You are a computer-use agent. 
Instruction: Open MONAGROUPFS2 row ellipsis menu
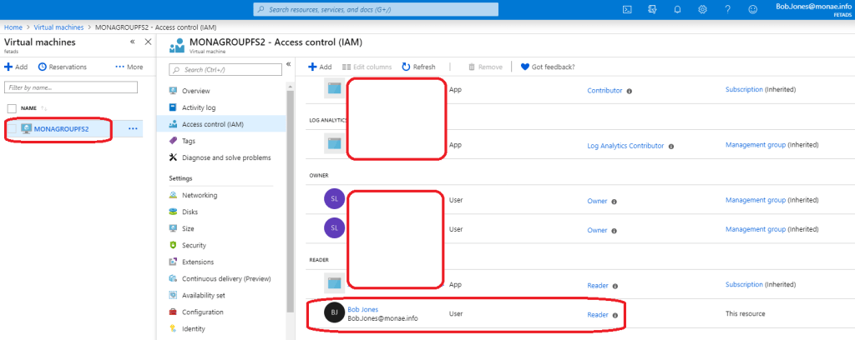point(133,128)
